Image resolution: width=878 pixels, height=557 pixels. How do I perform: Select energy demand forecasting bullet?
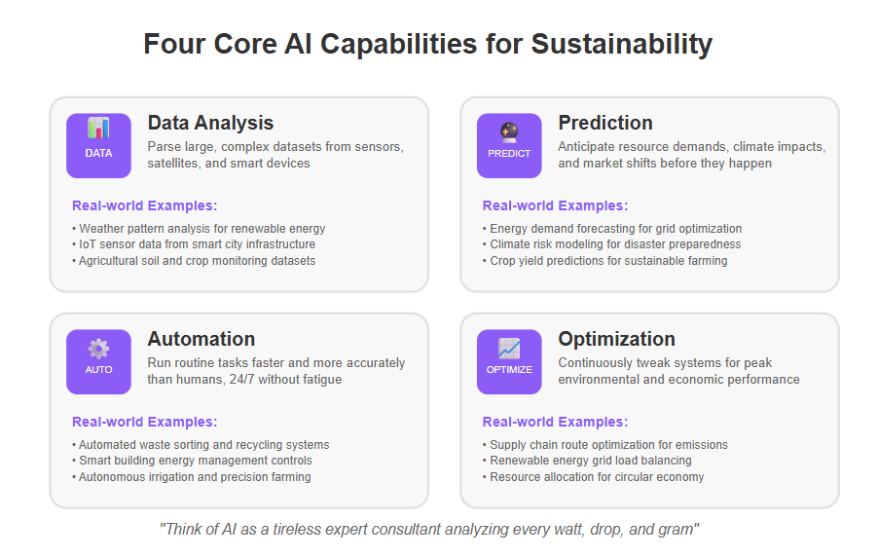pos(612,229)
